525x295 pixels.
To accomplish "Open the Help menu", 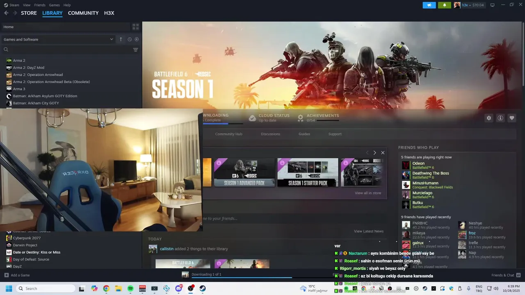I will pyautogui.click(x=67, y=5).
